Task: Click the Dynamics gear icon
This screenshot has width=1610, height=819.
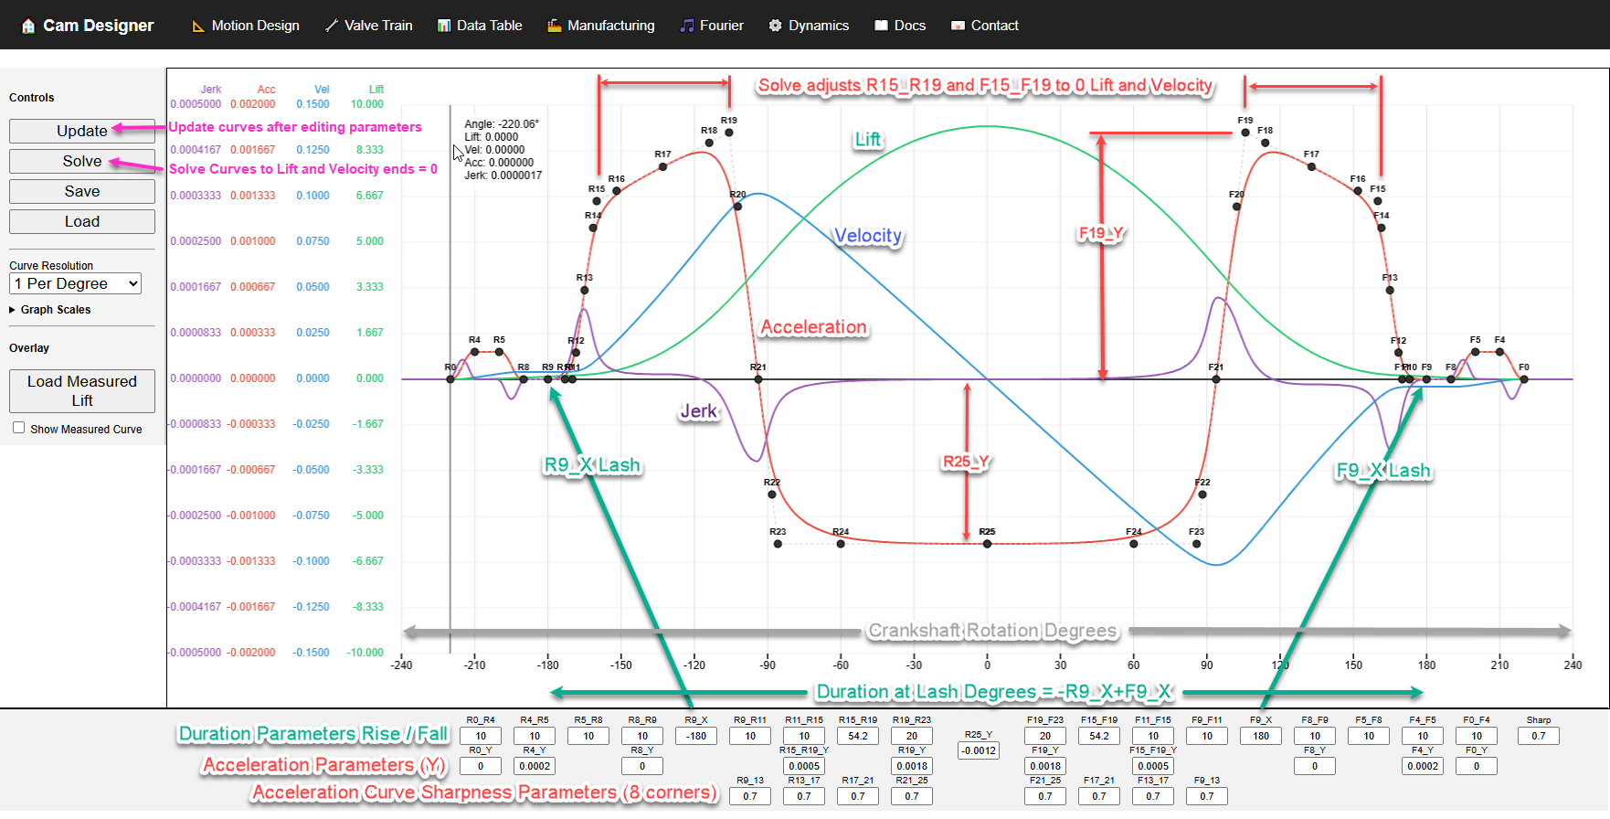Action: point(775,26)
